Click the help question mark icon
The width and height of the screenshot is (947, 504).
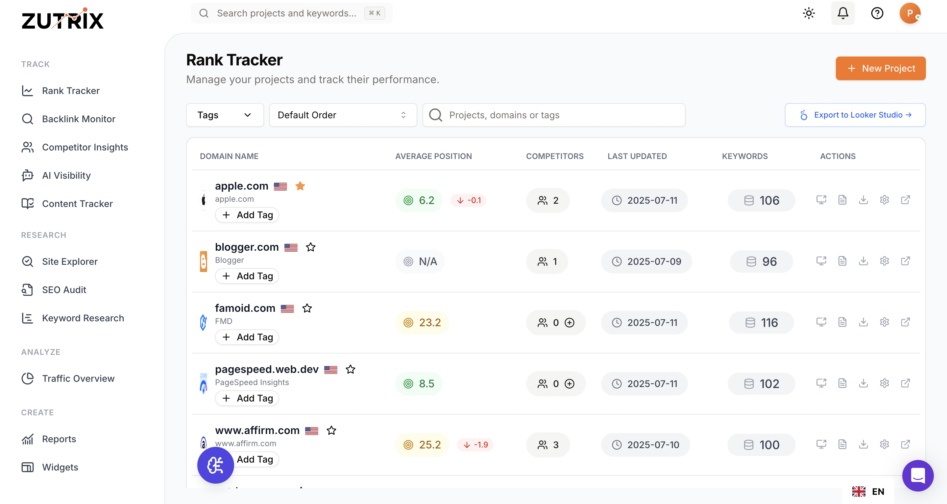point(877,13)
